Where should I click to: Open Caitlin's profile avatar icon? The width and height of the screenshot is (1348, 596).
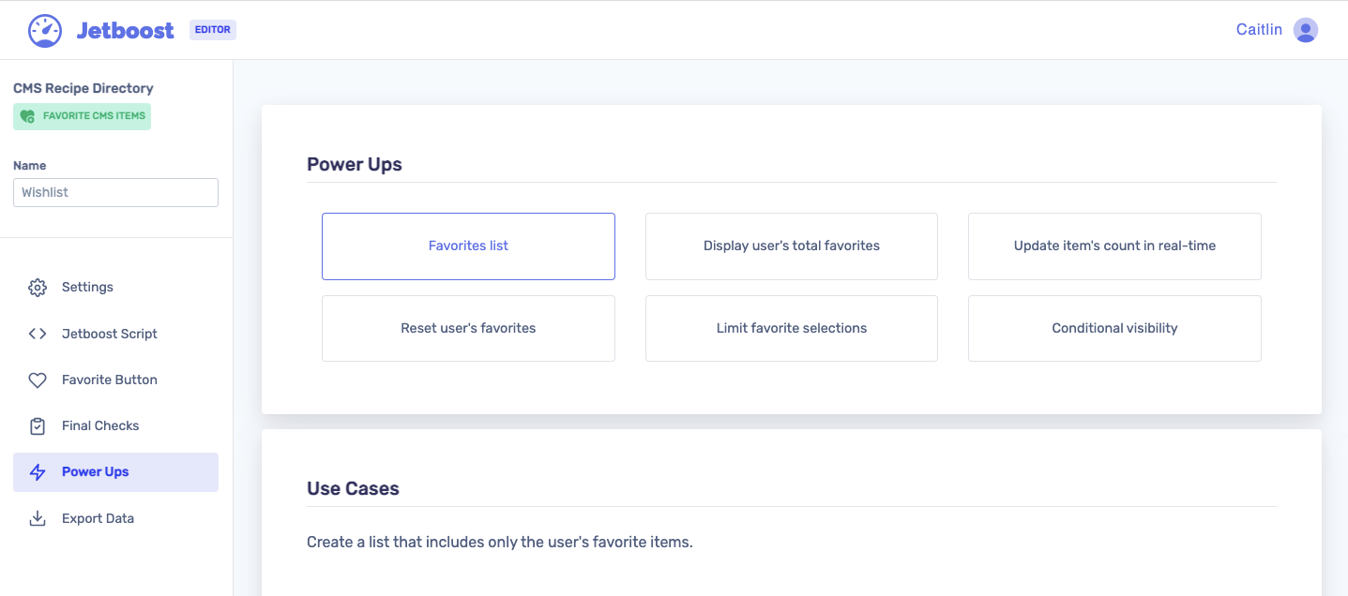tap(1305, 29)
